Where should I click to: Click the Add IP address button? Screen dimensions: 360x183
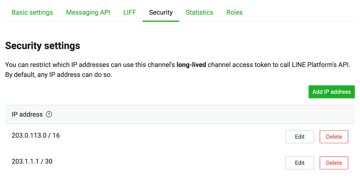tap(332, 92)
